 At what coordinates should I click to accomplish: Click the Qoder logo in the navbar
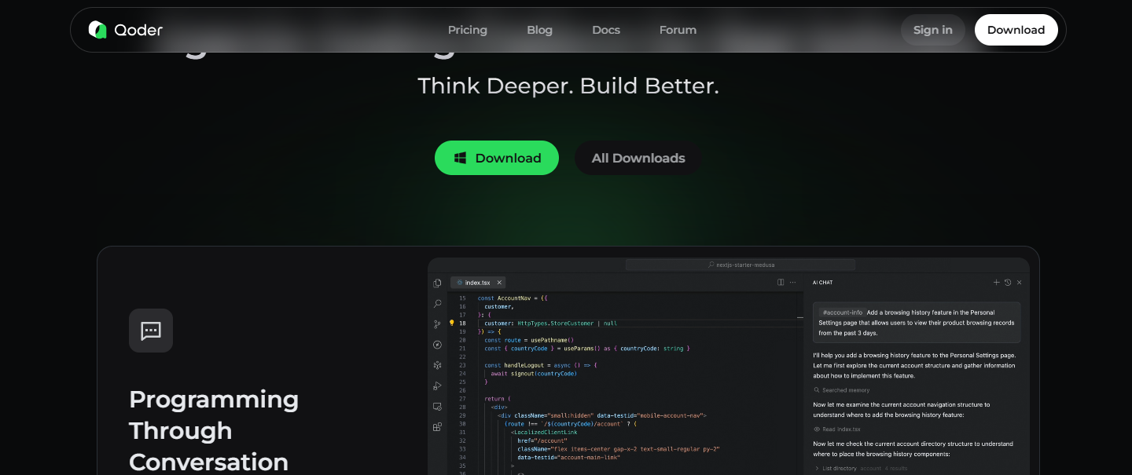(126, 30)
